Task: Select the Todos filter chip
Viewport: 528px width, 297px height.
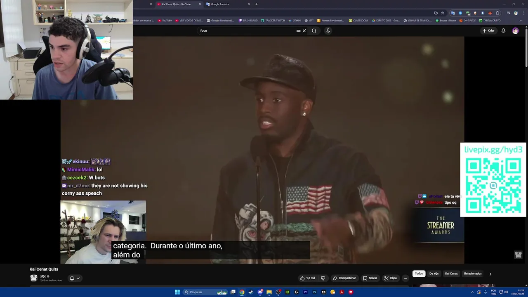Action: coord(419,273)
